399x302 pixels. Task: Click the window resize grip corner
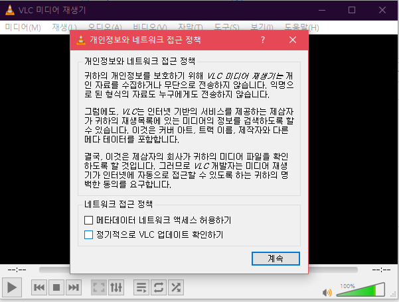tap(394, 295)
